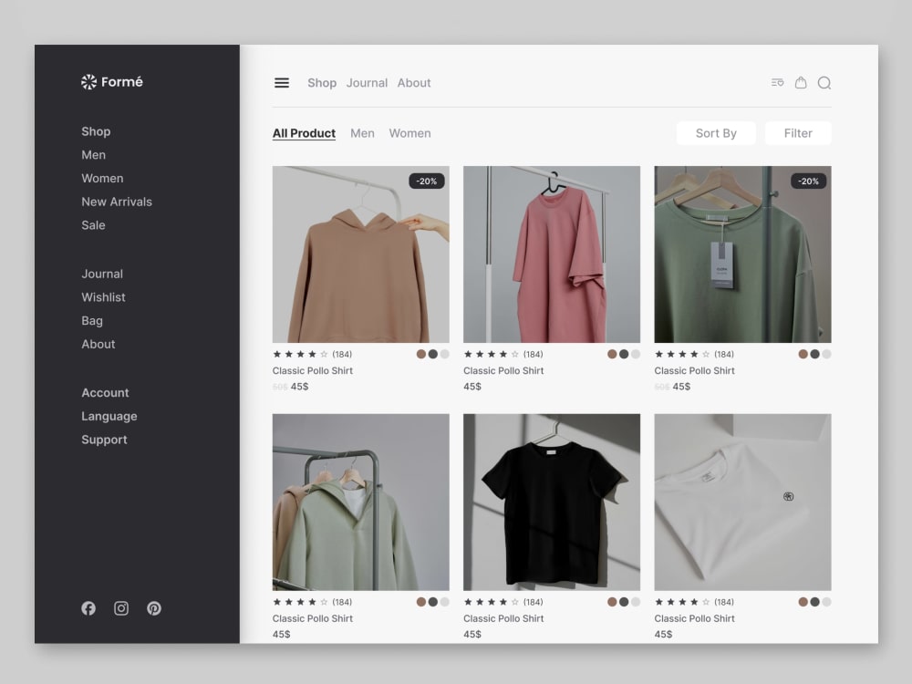
Task: Choose brown swatch under white t-shirt
Action: click(803, 602)
